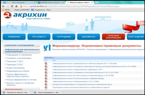Open Конкурс фармкружков по пончам link
The width and height of the screenshot is (145, 95).
pyautogui.click(x=21, y=80)
